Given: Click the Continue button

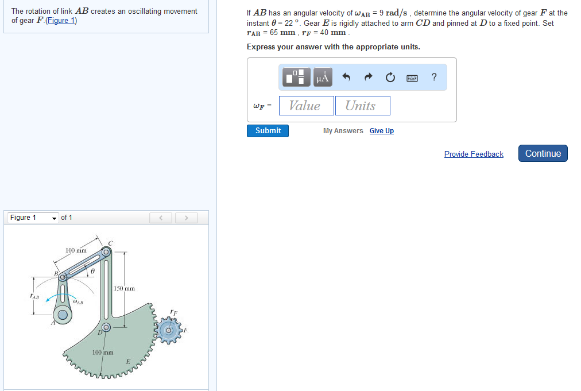Looking at the screenshot, I should click(x=543, y=153).
